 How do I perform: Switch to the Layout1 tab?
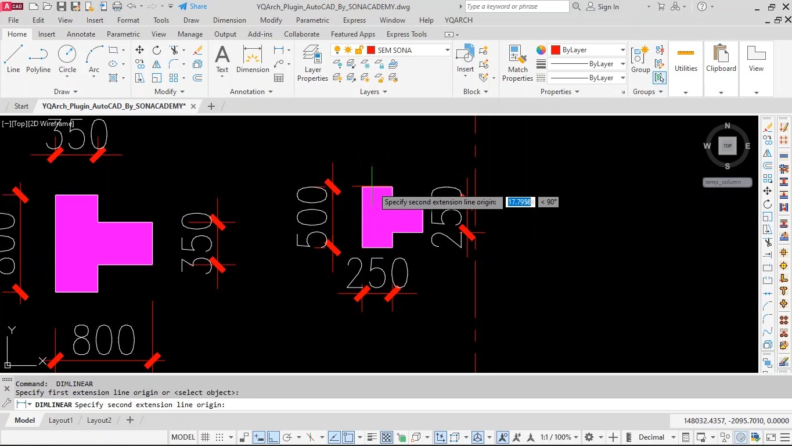[61, 420]
